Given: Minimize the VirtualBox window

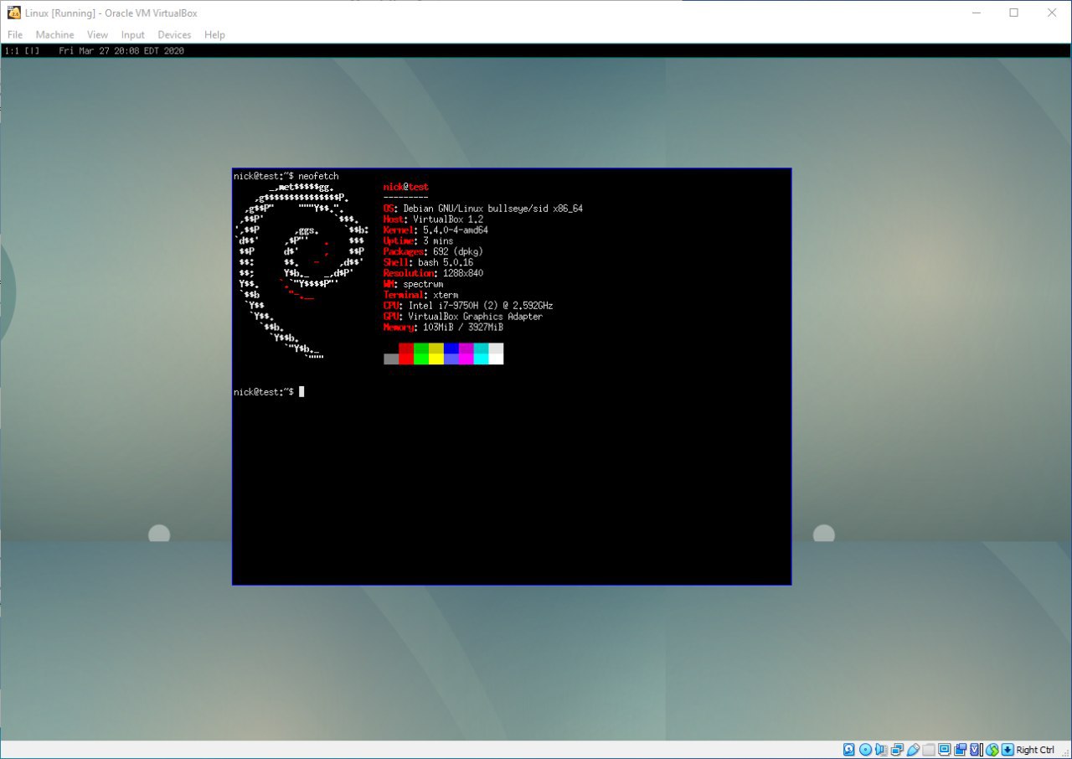Looking at the screenshot, I should click(976, 13).
